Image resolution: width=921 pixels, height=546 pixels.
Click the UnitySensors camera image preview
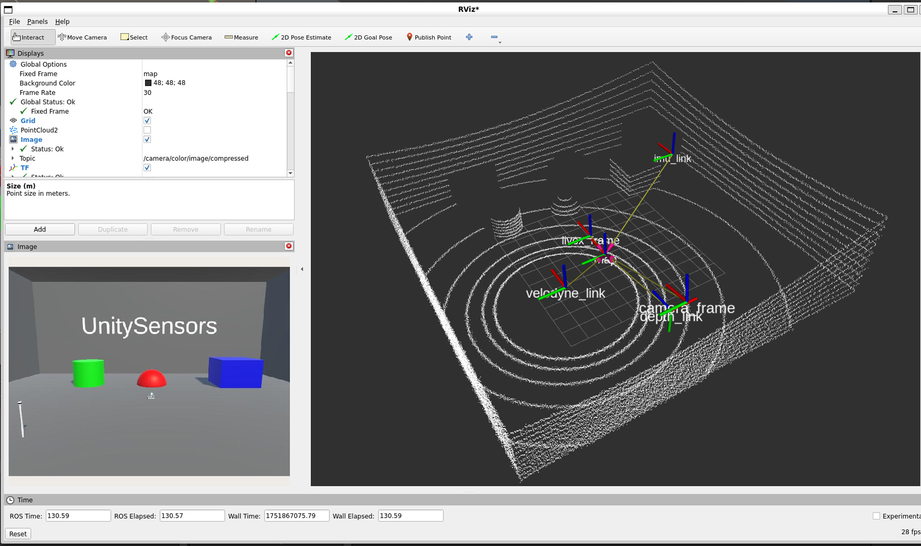click(149, 371)
